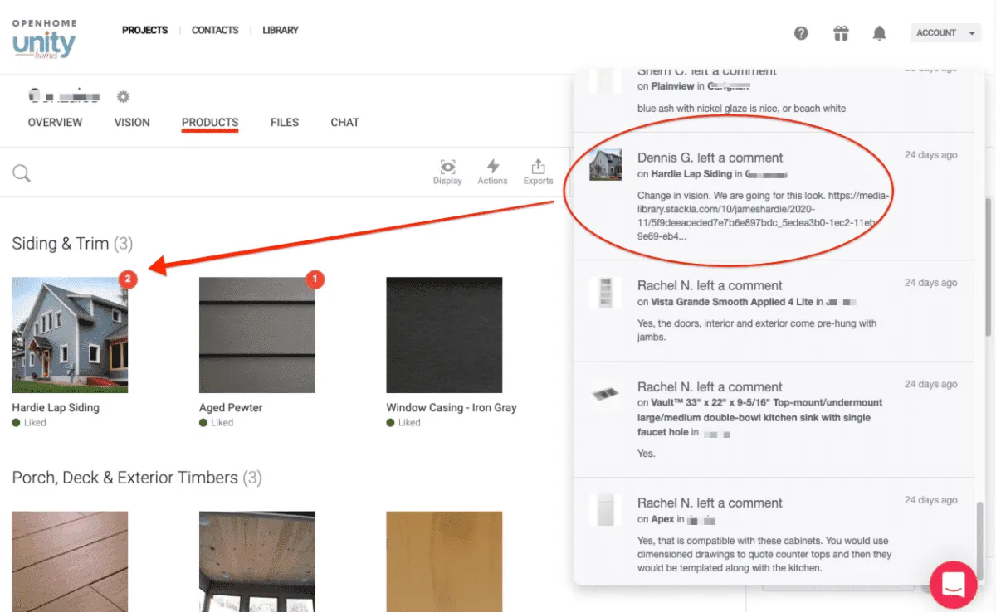Viewport: 996px width, 612px height.
Task: Go to CONTACTS in top navigation
Action: [x=215, y=30]
